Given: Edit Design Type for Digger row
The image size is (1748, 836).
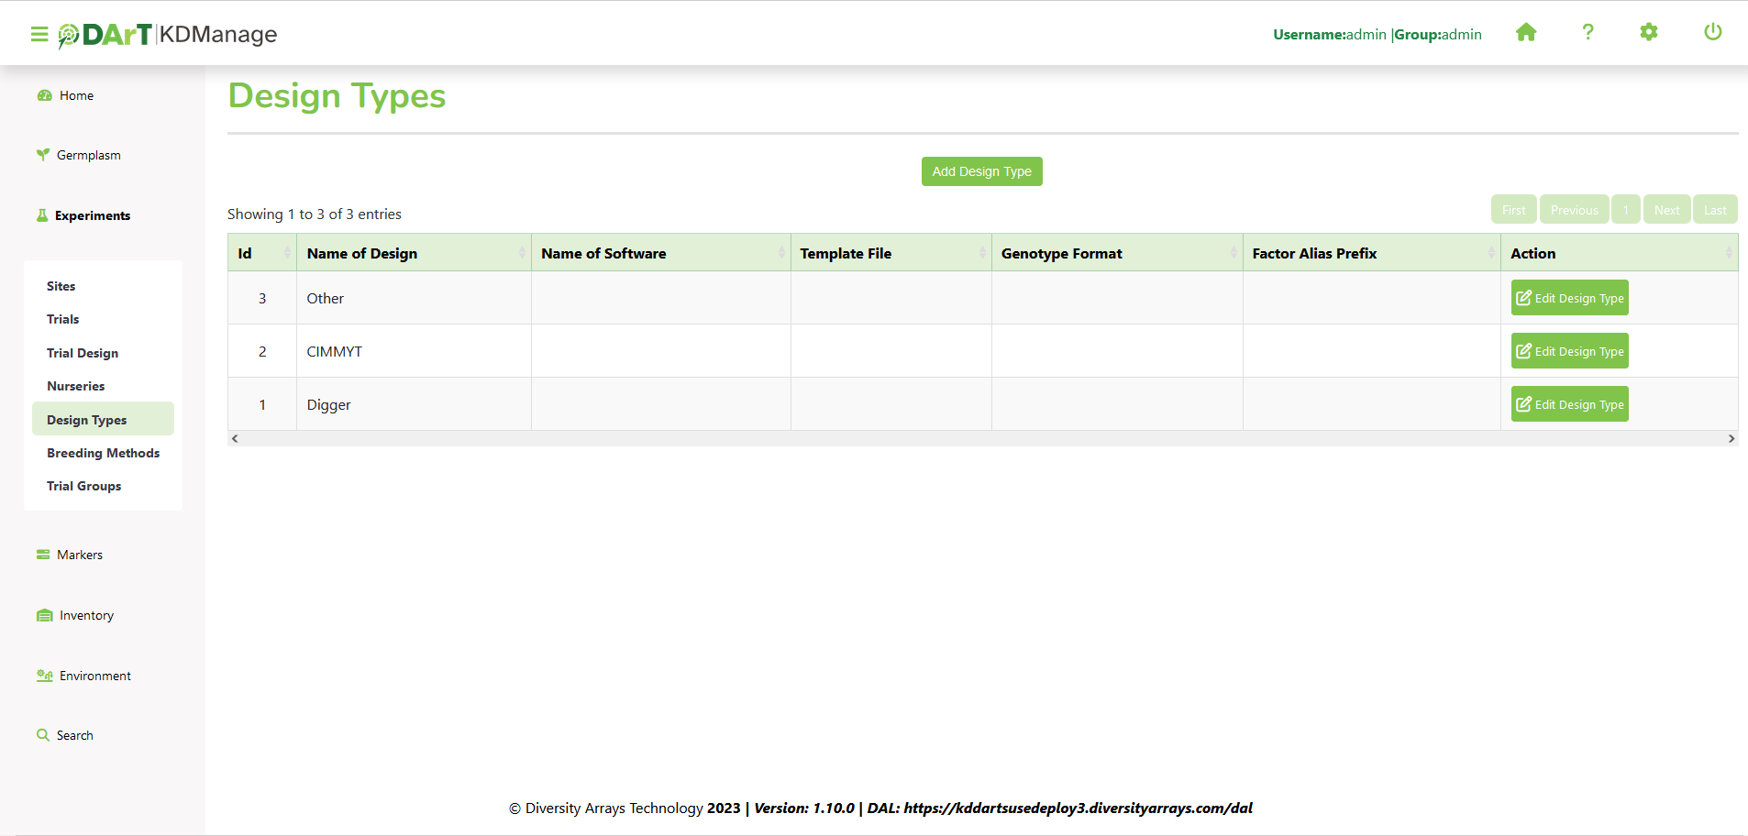Looking at the screenshot, I should click(1569, 404).
